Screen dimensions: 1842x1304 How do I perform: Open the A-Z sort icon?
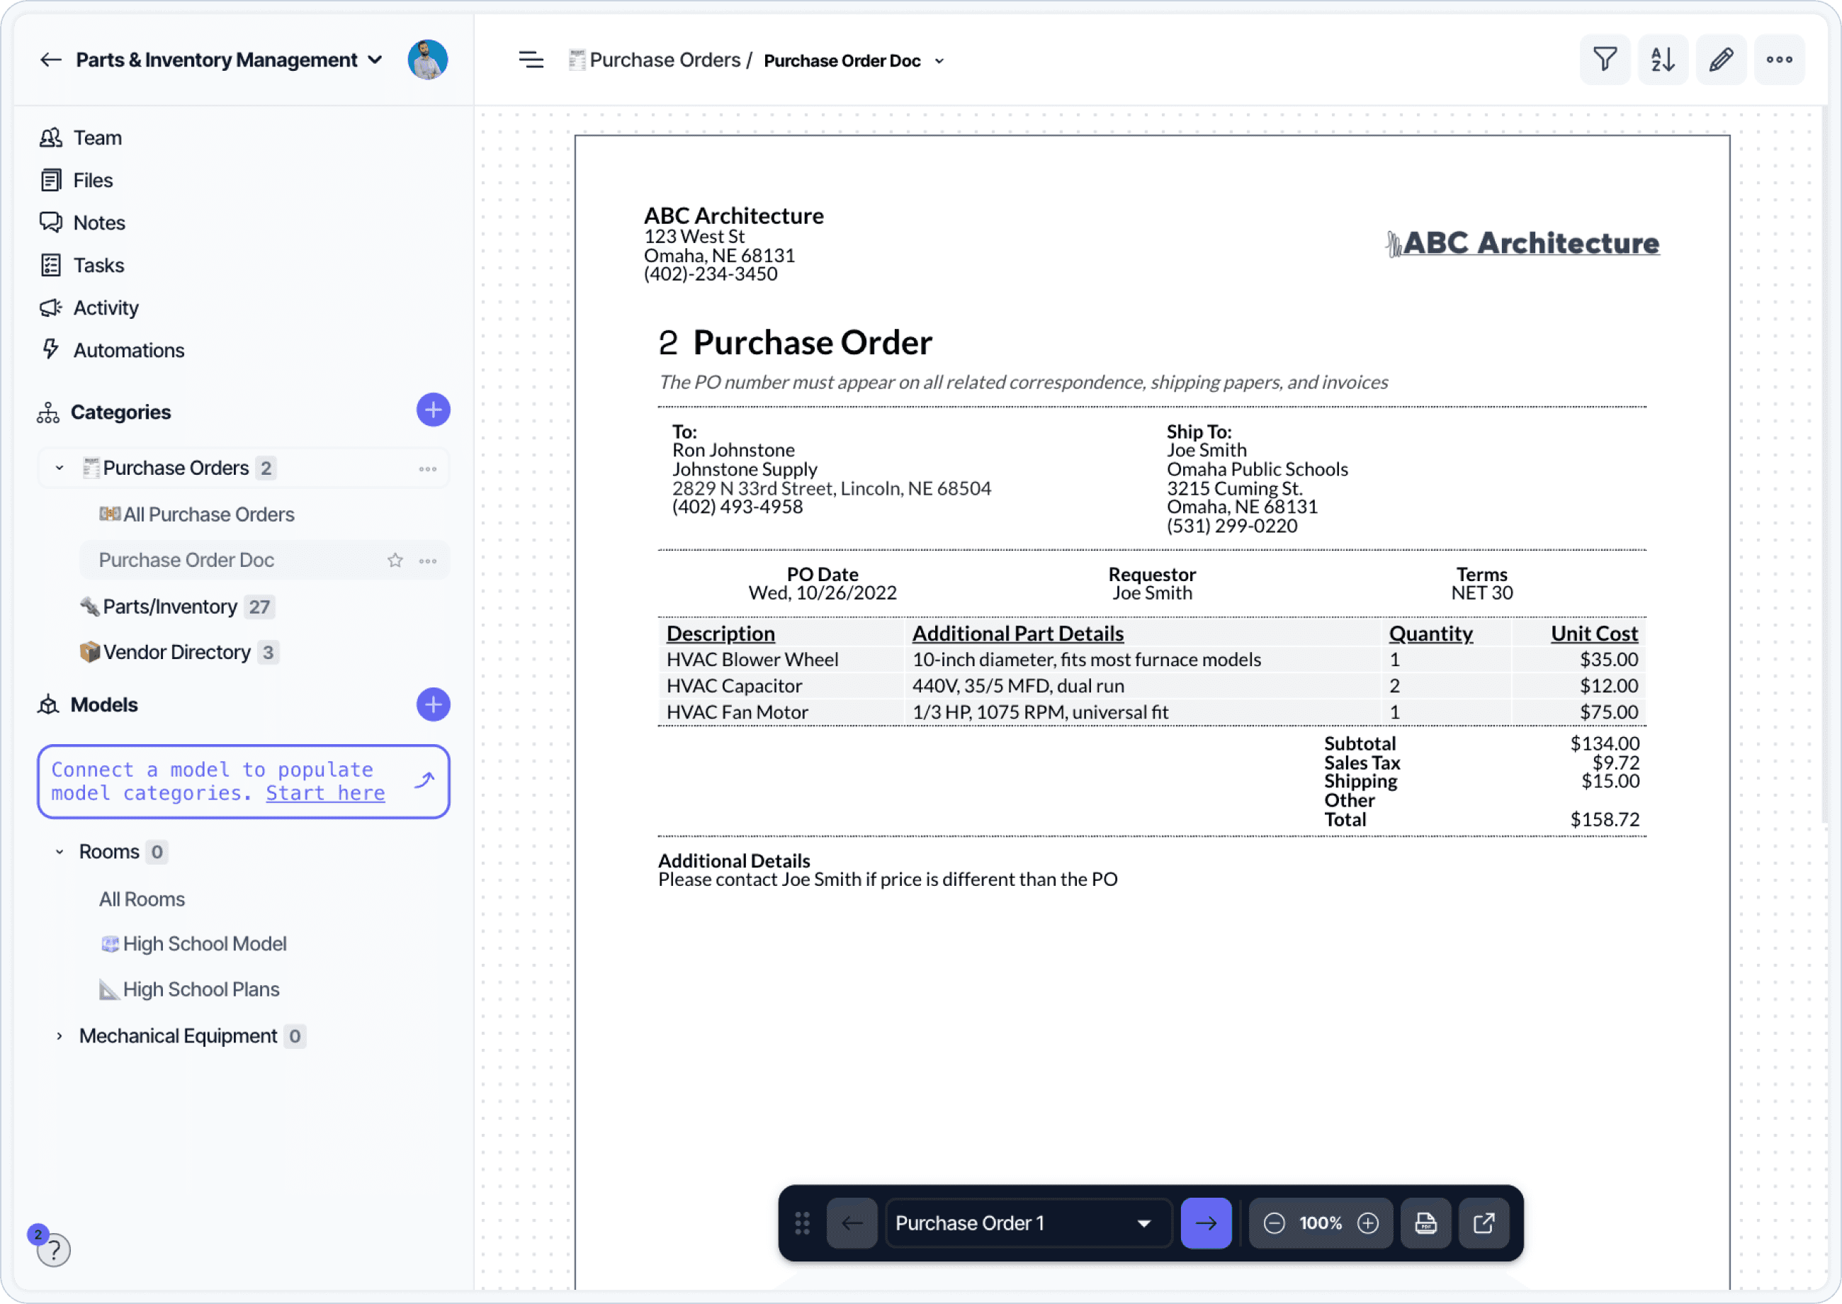click(x=1662, y=60)
